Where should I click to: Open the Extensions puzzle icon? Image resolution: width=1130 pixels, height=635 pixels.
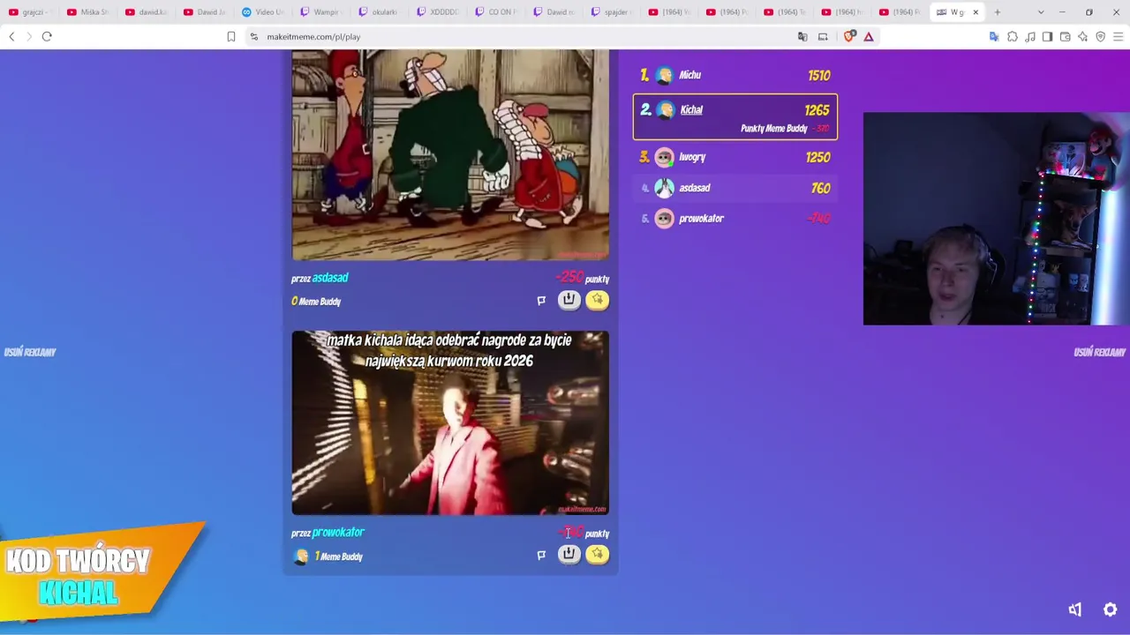(x=1013, y=36)
